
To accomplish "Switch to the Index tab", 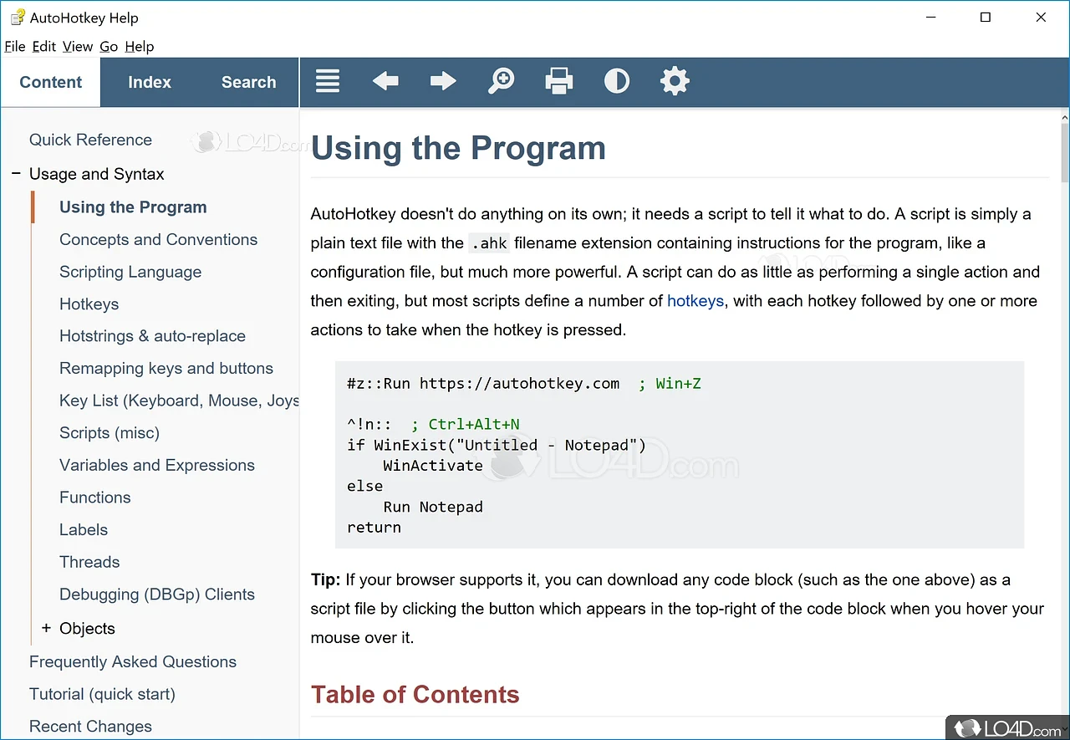I will 150,82.
